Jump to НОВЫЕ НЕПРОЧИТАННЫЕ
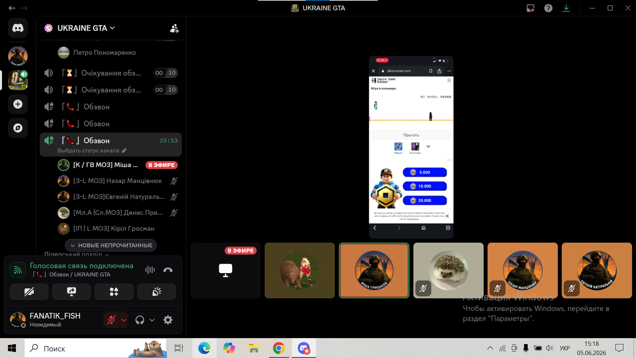 point(111,245)
